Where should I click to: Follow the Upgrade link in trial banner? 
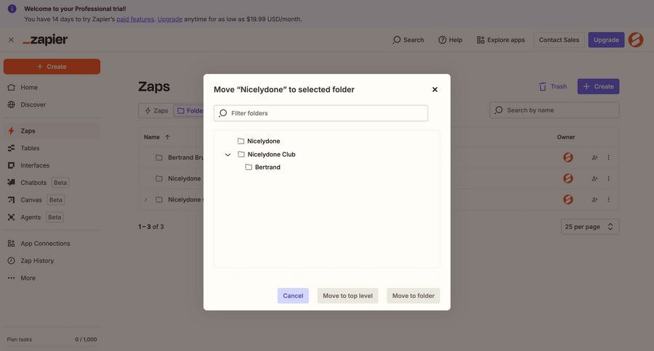(x=170, y=19)
